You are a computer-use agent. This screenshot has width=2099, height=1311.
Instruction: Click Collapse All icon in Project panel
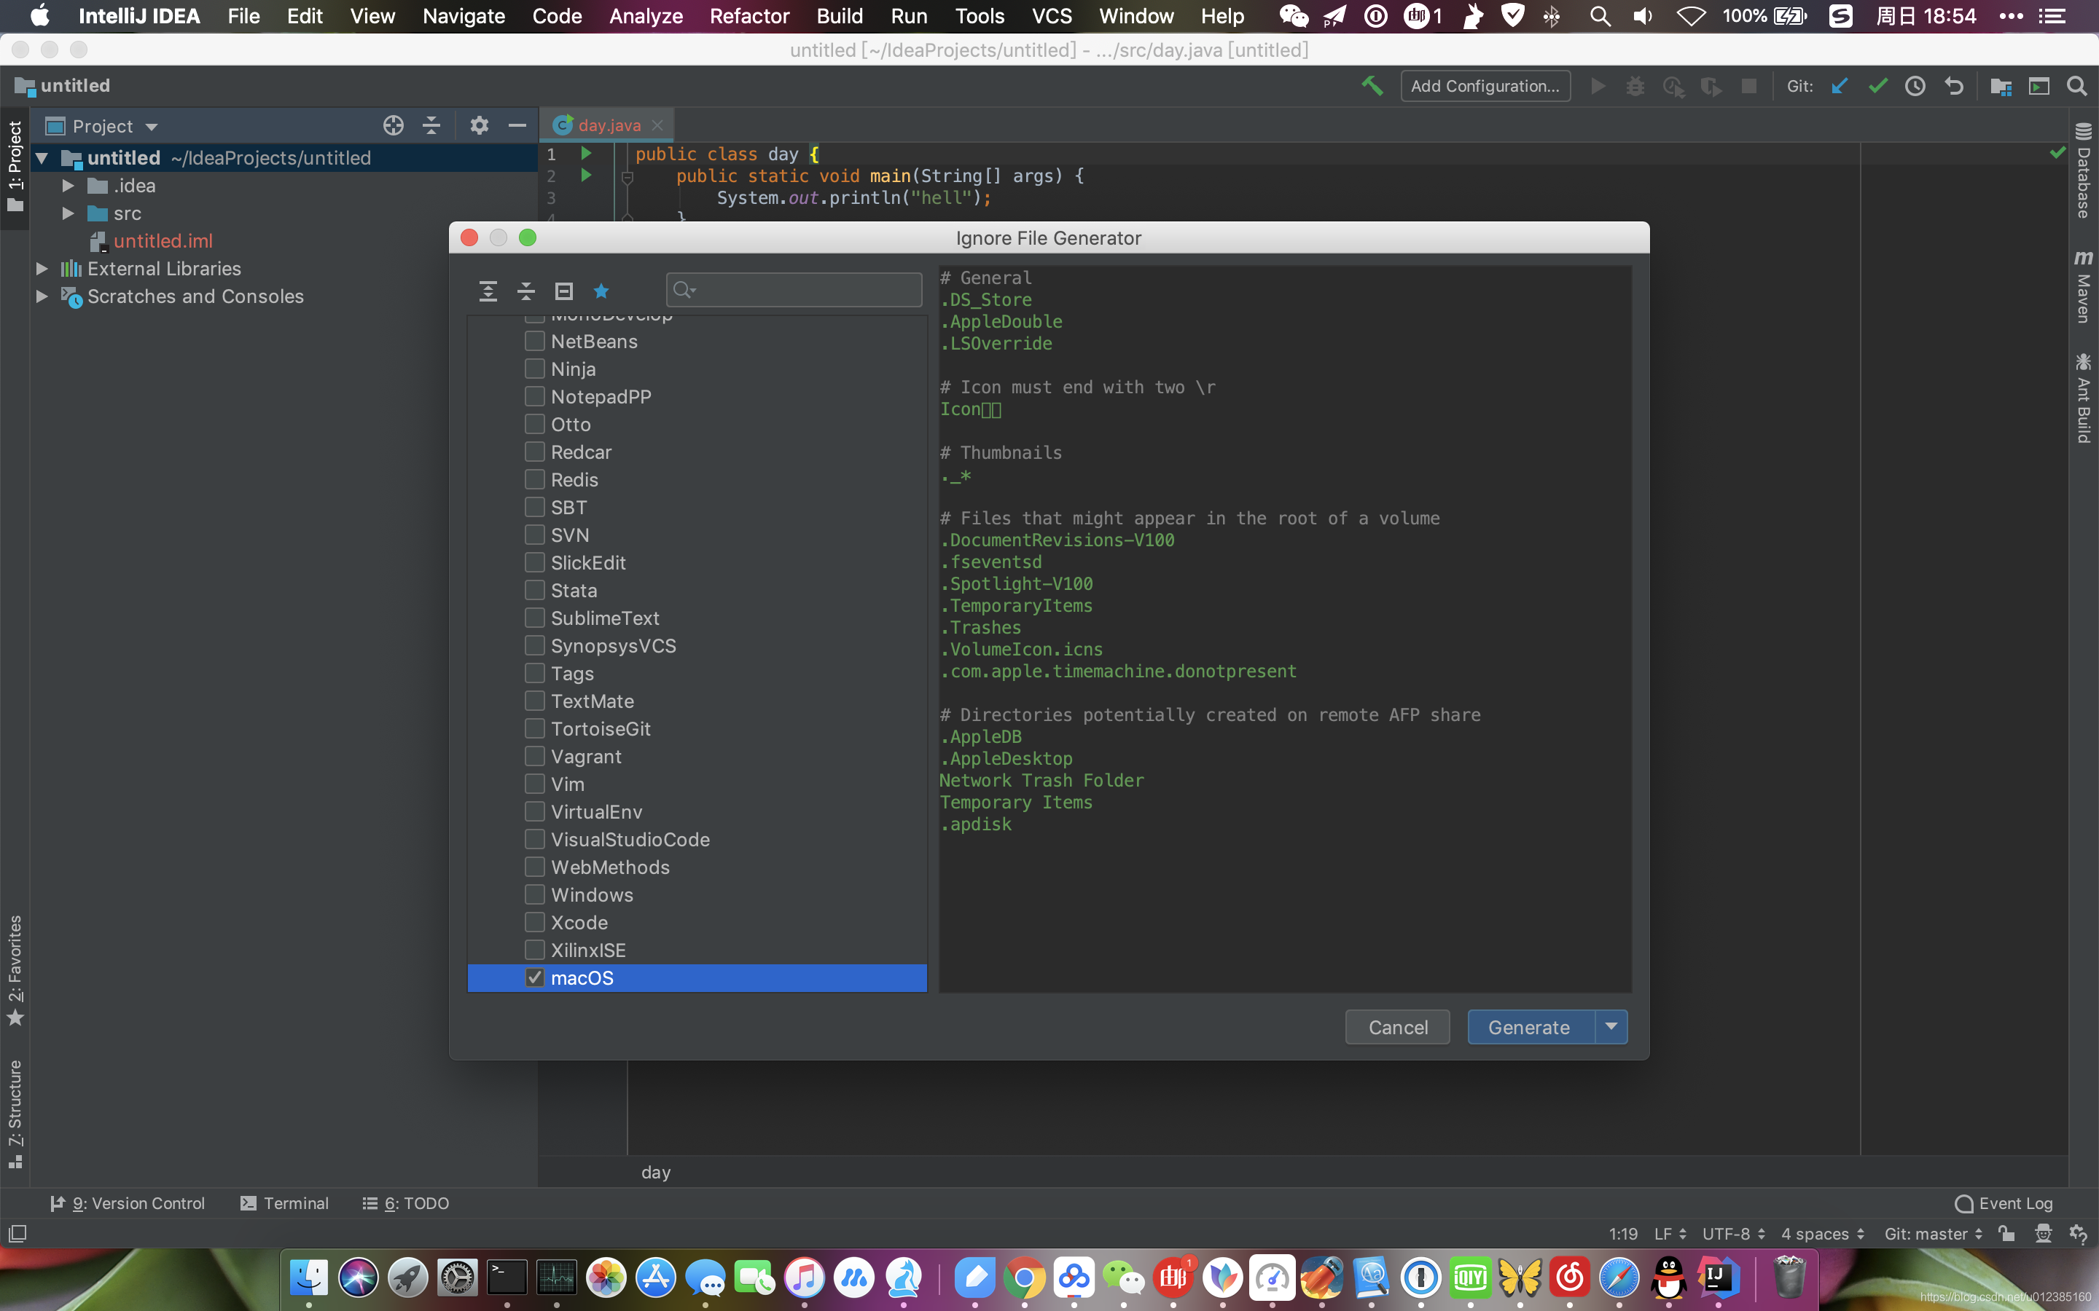431,126
